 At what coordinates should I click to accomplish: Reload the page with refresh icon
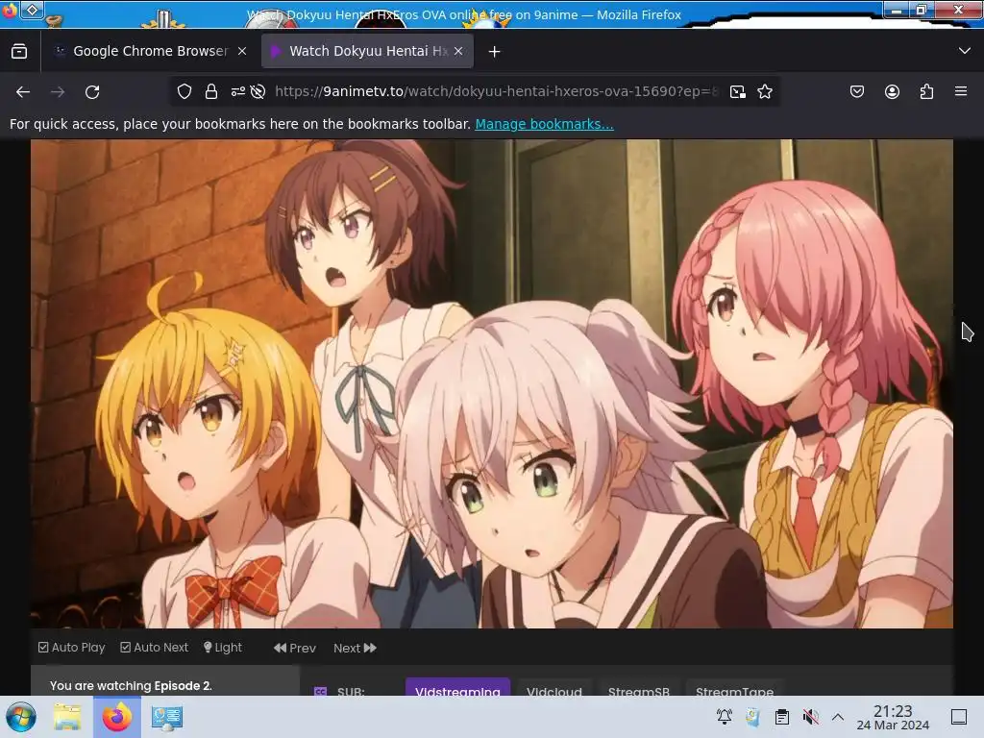[x=92, y=92]
